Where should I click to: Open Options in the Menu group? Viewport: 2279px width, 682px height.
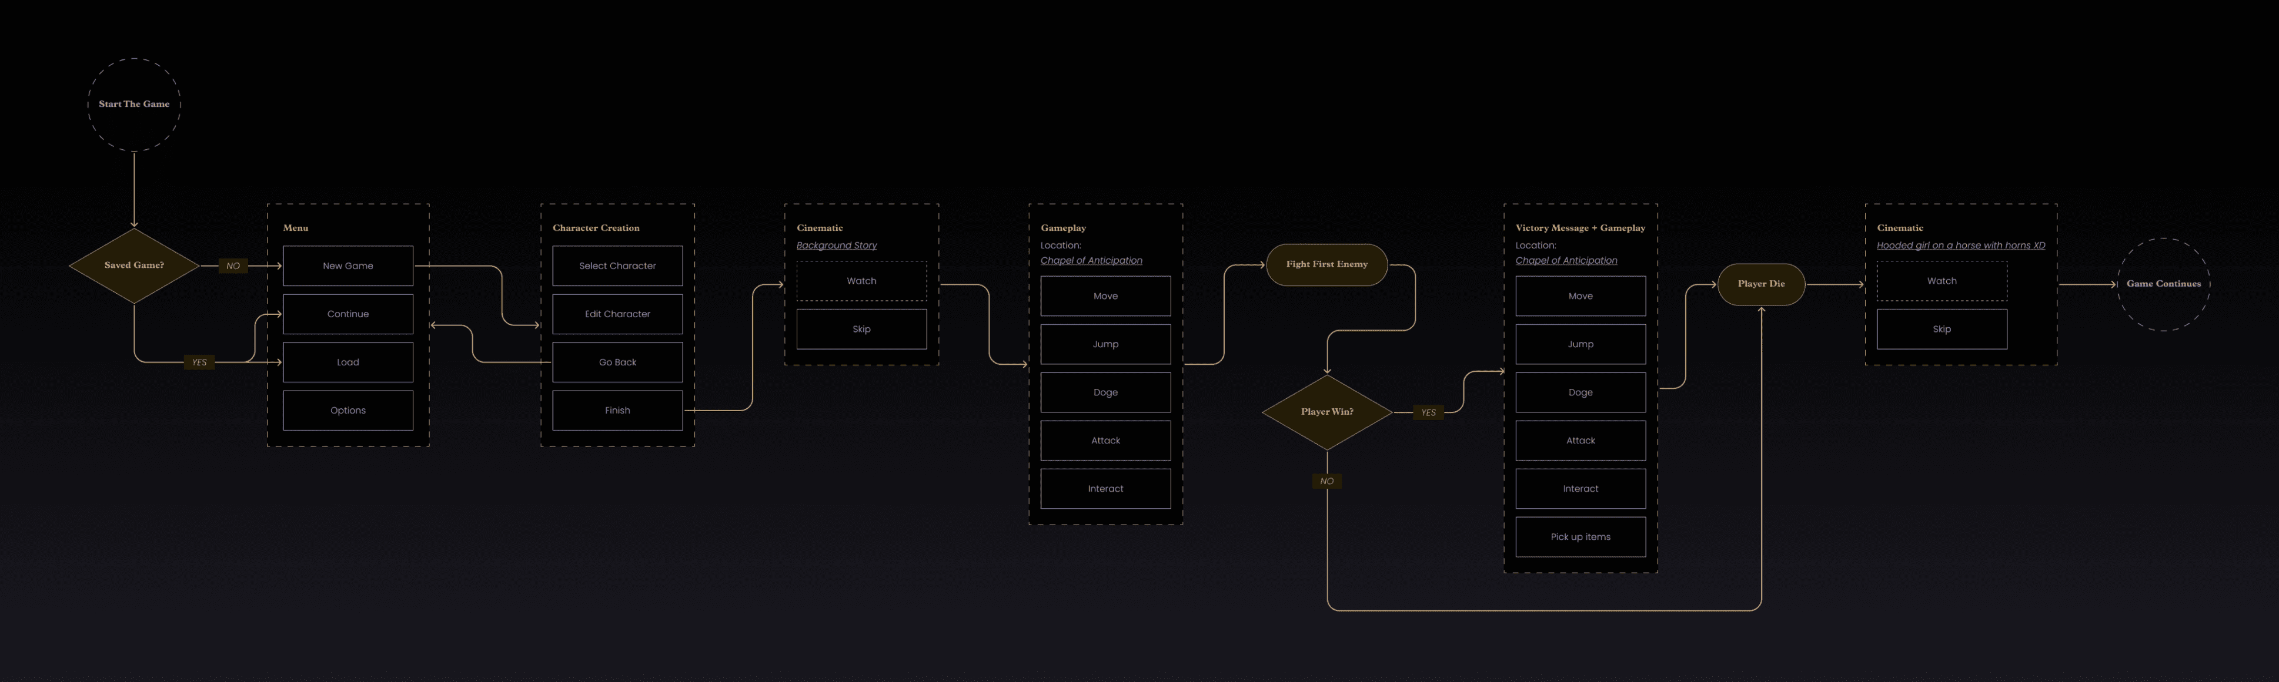click(x=347, y=410)
